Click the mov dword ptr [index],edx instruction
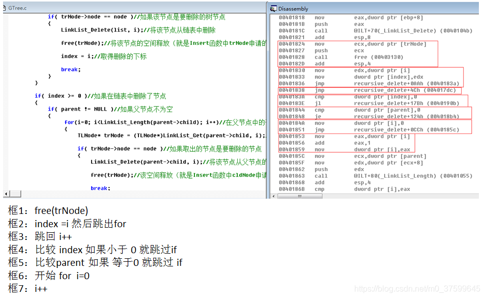This screenshot has width=485, height=298. [368, 77]
